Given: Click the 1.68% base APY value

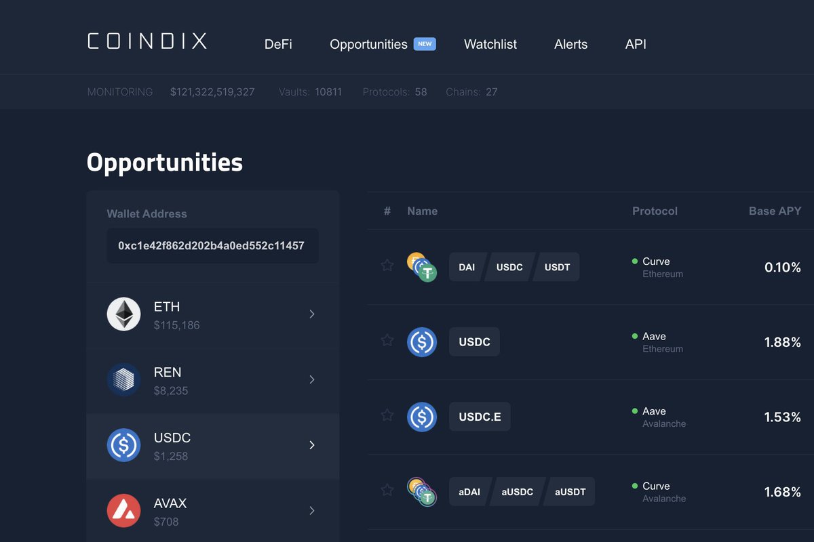Looking at the screenshot, I should (783, 492).
